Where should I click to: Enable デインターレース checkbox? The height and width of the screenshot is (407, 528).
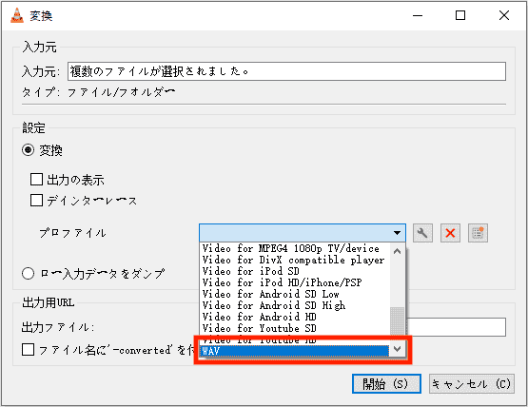36,200
